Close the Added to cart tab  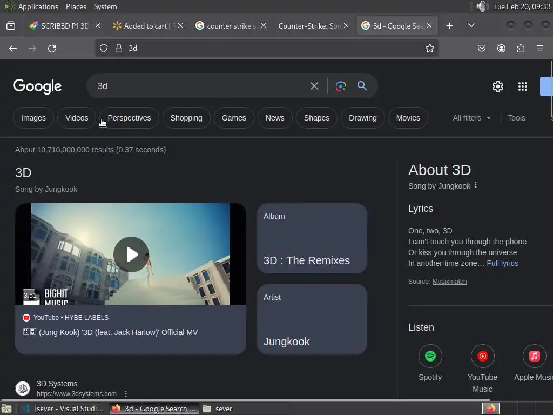[x=180, y=25]
